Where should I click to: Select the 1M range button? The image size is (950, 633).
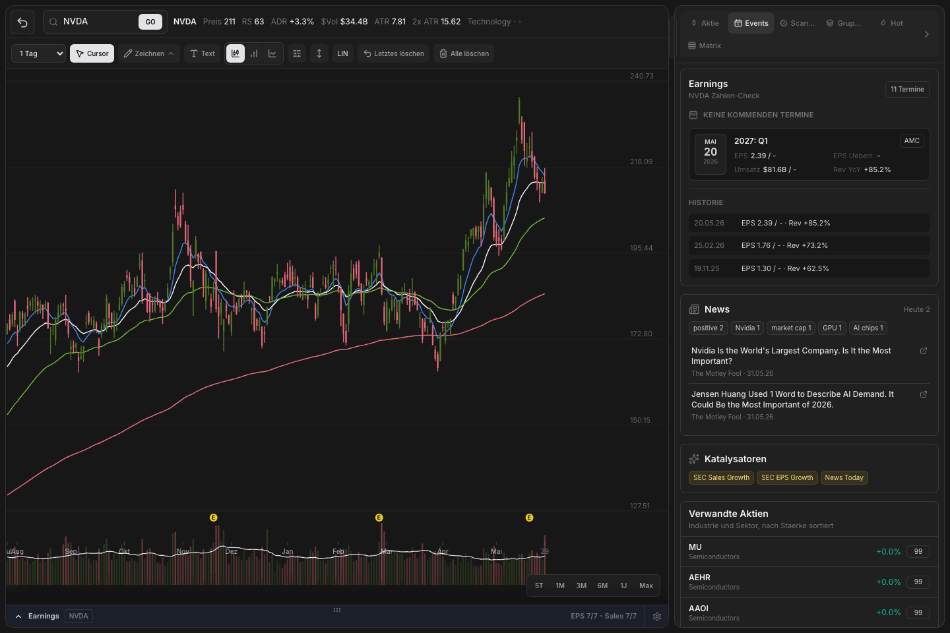click(x=560, y=586)
